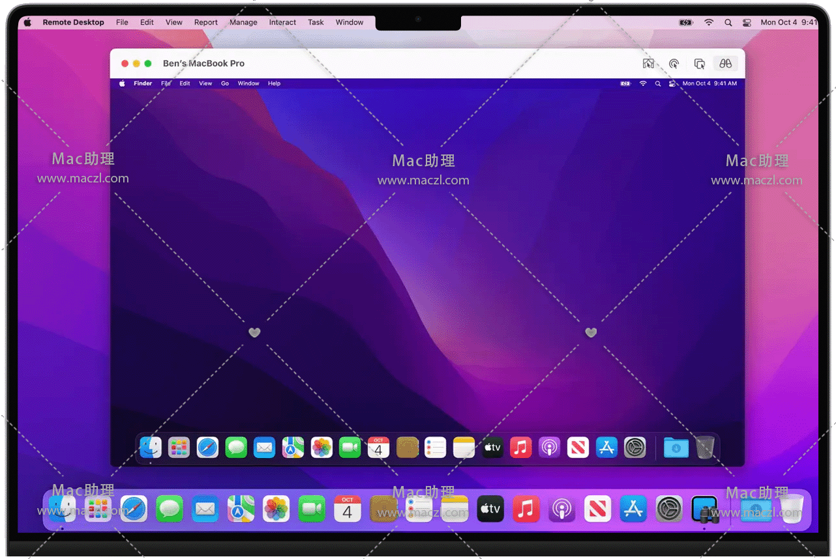Toggle fit screen scaling in the window toolbar
The image size is (836, 559).
tap(648, 63)
